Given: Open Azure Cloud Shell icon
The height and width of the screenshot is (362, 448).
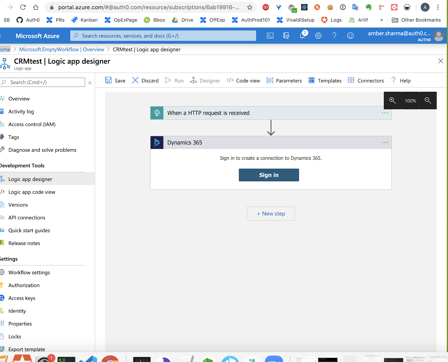Looking at the screenshot, I should click(270, 36).
